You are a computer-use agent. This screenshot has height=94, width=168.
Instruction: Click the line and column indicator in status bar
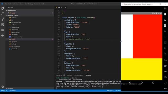[x=118, y=91]
